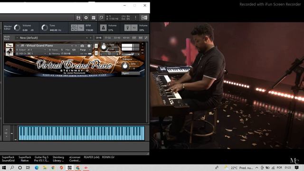This screenshot has width=304, height=171.
Task: Toggle the NI logo sidebar view icon
Action: (x=144, y=18)
